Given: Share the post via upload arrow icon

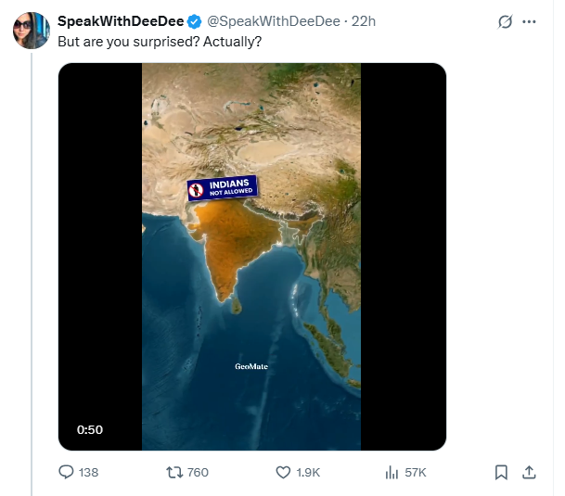Looking at the screenshot, I should [x=530, y=472].
